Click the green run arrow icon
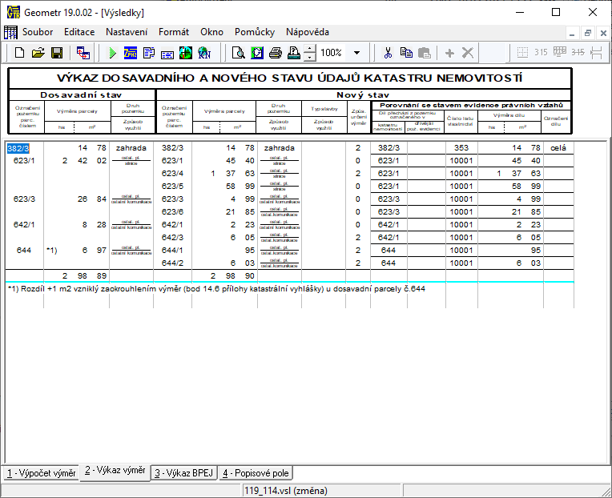This screenshot has width=612, height=498. [x=113, y=53]
